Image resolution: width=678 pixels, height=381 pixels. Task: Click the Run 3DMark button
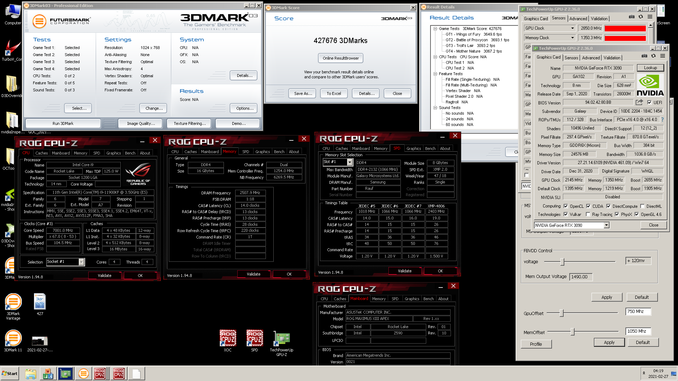click(x=63, y=123)
